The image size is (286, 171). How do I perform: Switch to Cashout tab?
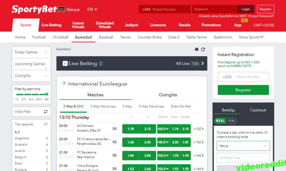click(258, 110)
